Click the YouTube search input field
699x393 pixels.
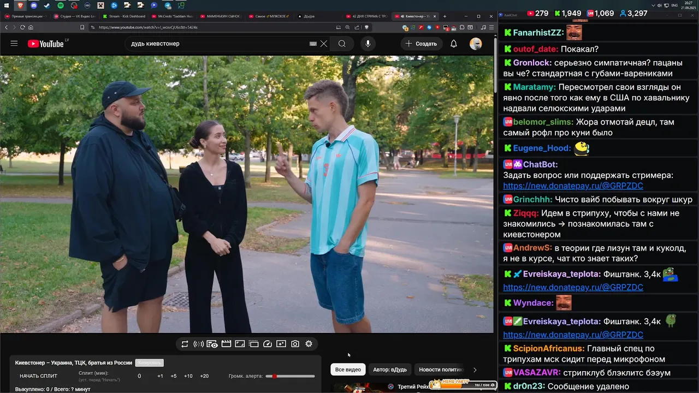[218, 44]
